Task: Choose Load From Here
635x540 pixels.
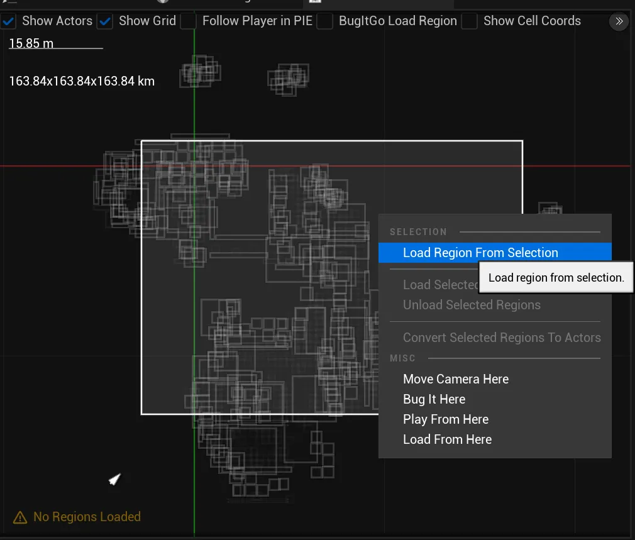Action: point(447,439)
